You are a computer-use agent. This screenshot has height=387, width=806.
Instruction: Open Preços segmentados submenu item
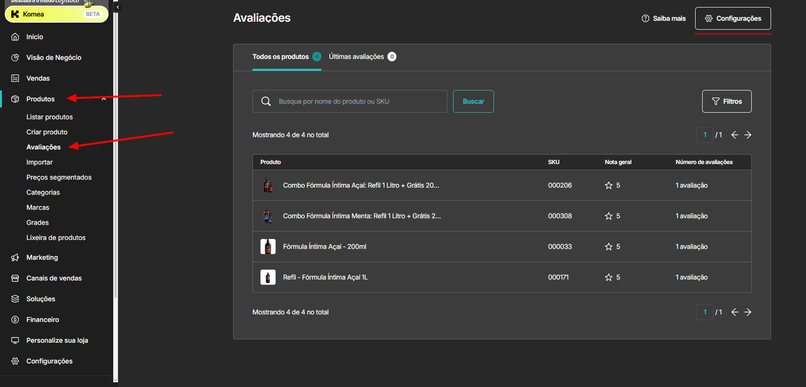pyautogui.click(x=59, y=177)
